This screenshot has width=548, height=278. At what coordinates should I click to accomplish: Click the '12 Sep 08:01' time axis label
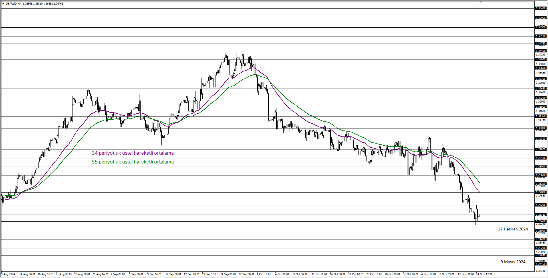pos(173,274)
